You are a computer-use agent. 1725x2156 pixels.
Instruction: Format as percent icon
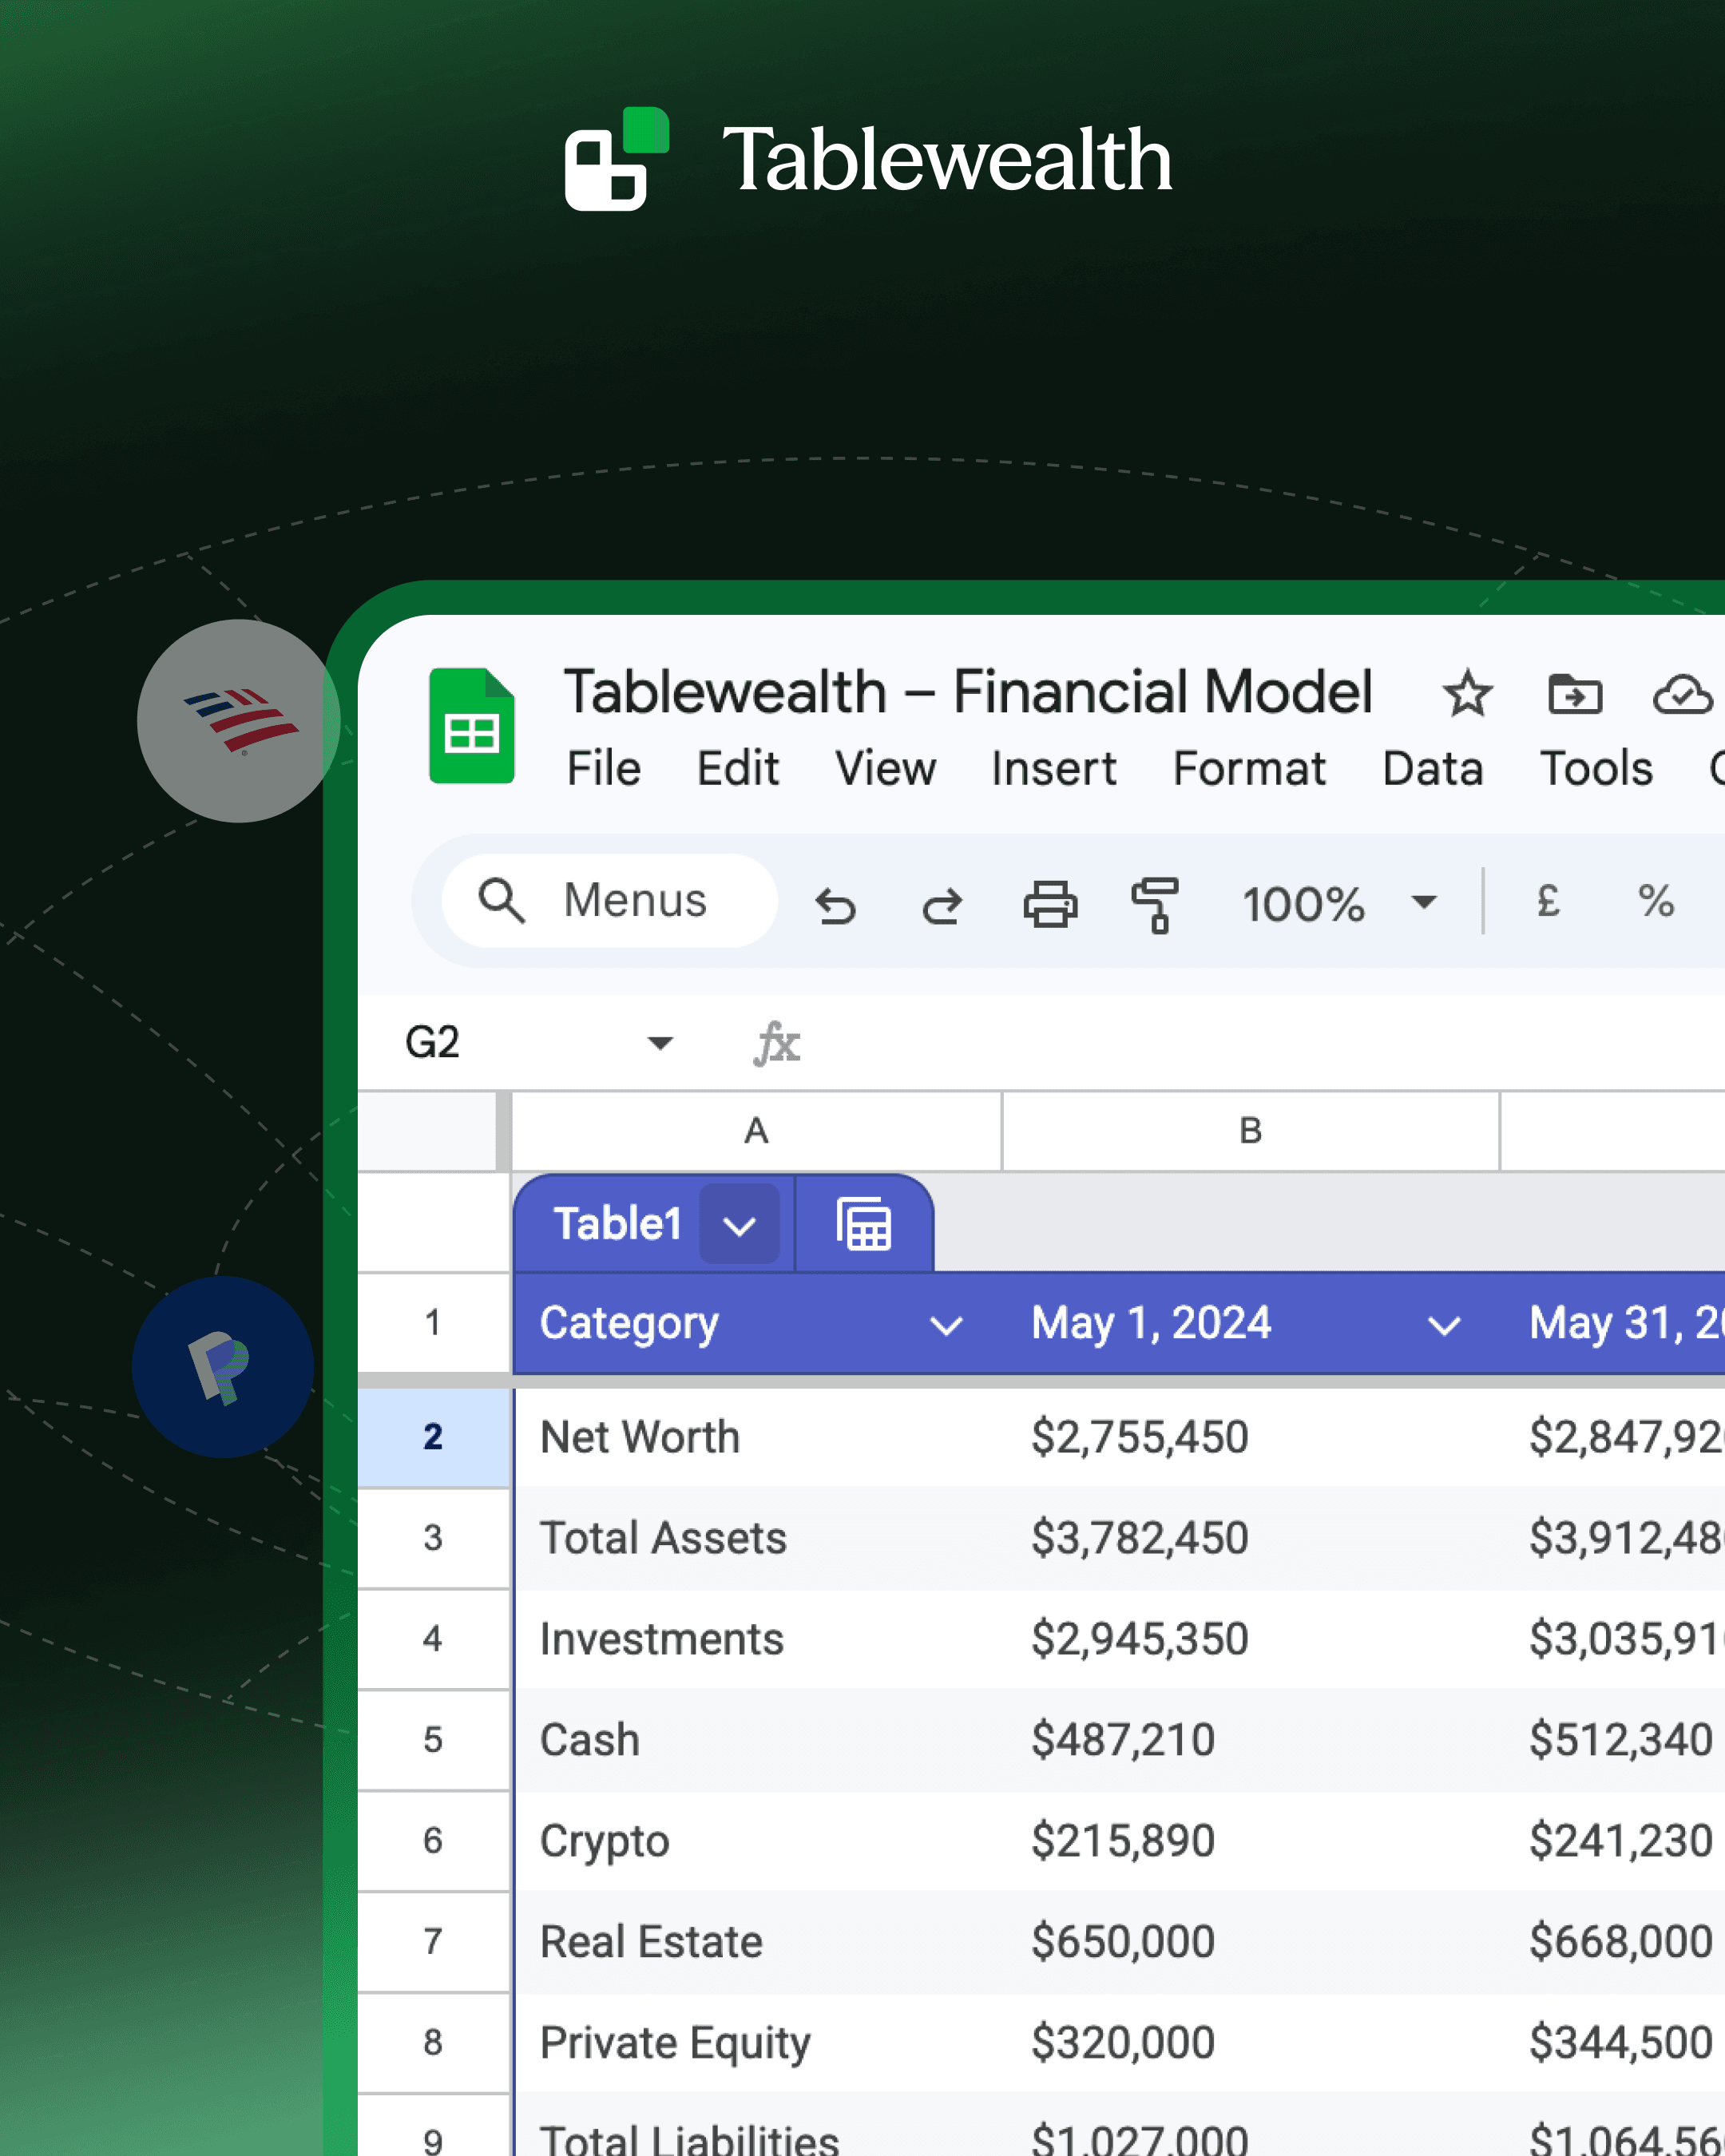click(x=1656, y=901)
